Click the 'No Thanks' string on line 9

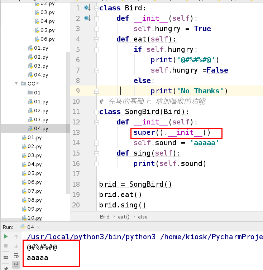coord(200,91)
